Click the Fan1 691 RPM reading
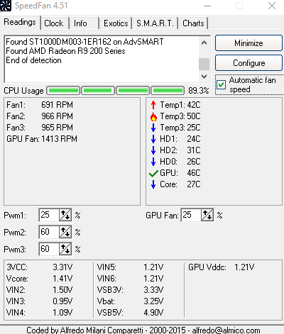Viewport: 284px width, 334px height. (40, 105)
